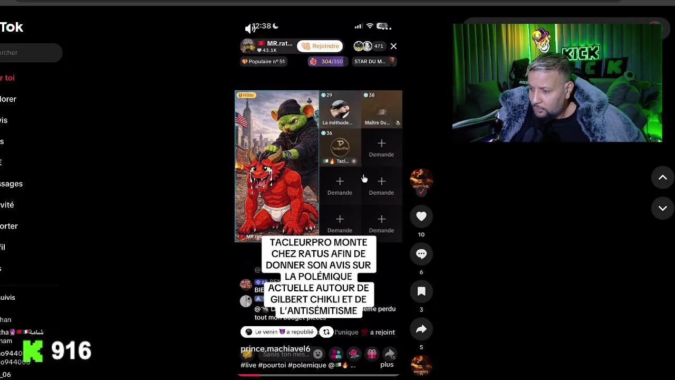Open the Explorer sidebar item
Viewport: 675px width, 380px height.
[x=8, y=99]
